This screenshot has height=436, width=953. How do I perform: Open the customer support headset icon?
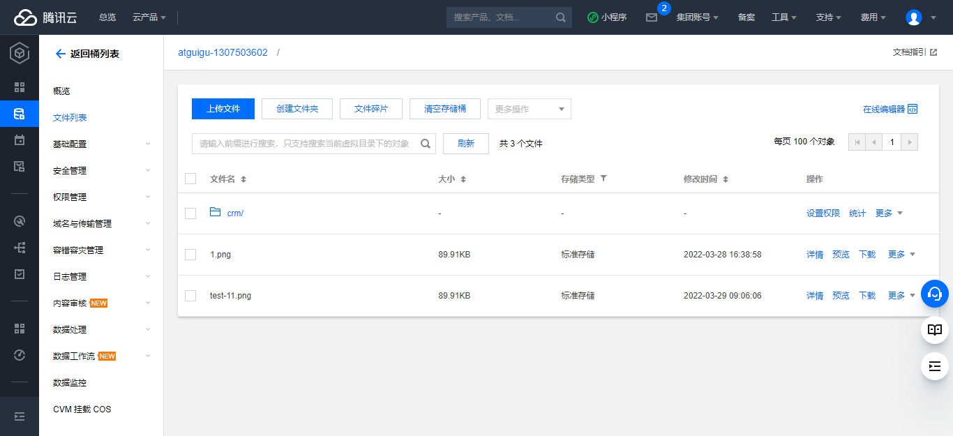pyautogui.click(x=935, y=294)
